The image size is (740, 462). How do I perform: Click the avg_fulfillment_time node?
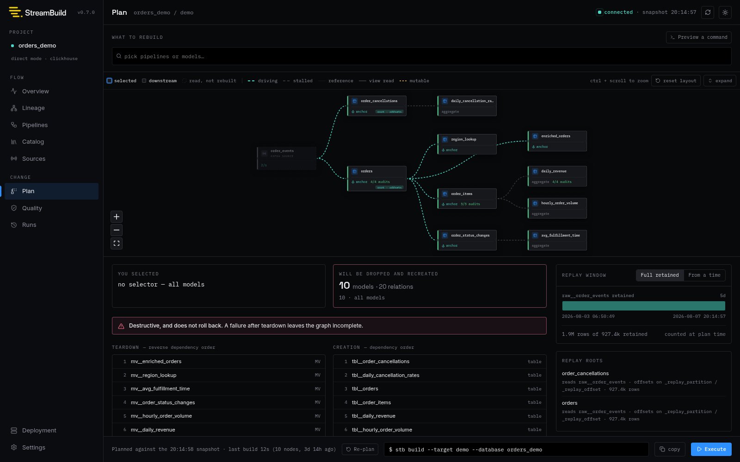pos(557,240)
